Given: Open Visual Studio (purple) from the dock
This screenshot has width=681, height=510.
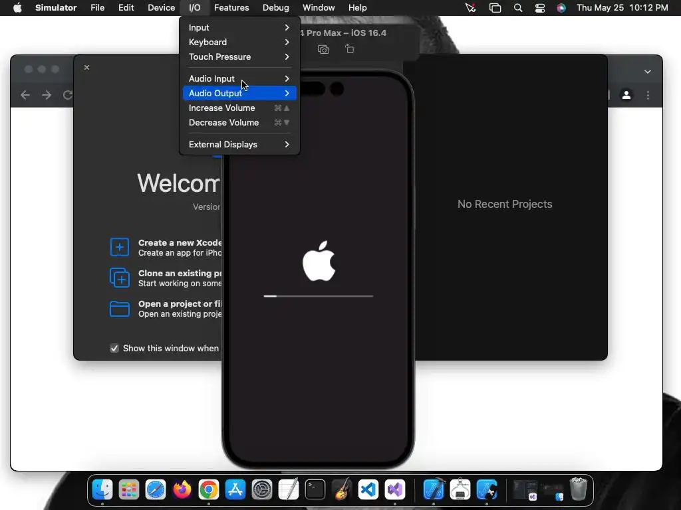Looking at the screenshot, I should tap(395, 489).
